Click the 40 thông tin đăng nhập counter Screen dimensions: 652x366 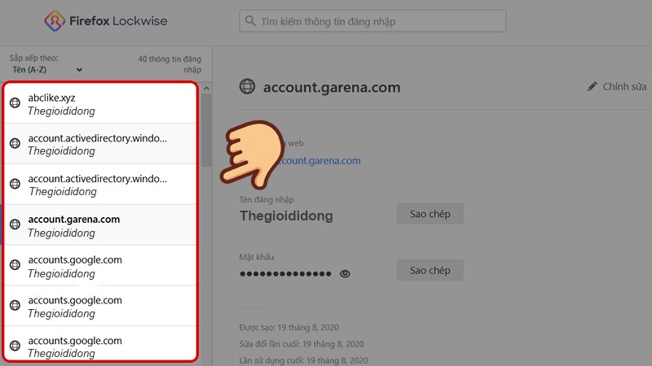tap(170, 64)
